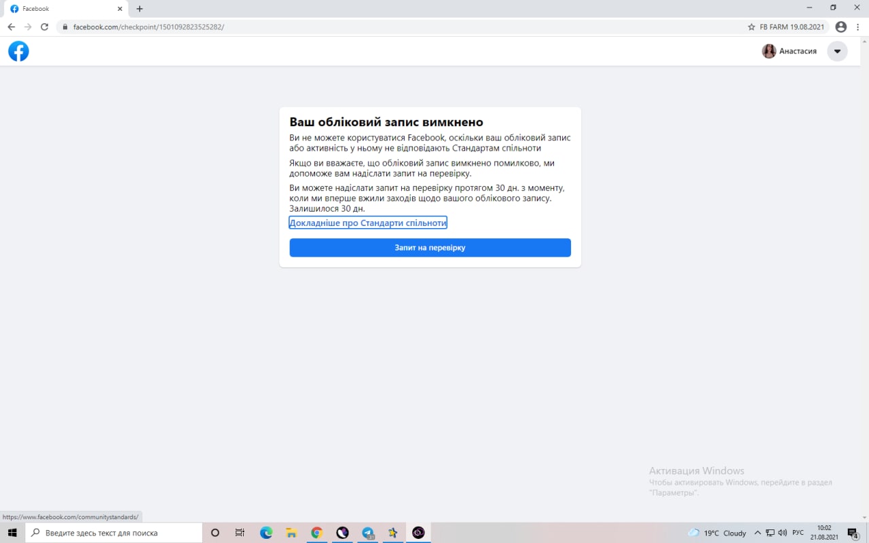Click the 'Запит на перевірку' button
Screen dimensions: 869x543
pyautogui.click(x=430, y=248)
